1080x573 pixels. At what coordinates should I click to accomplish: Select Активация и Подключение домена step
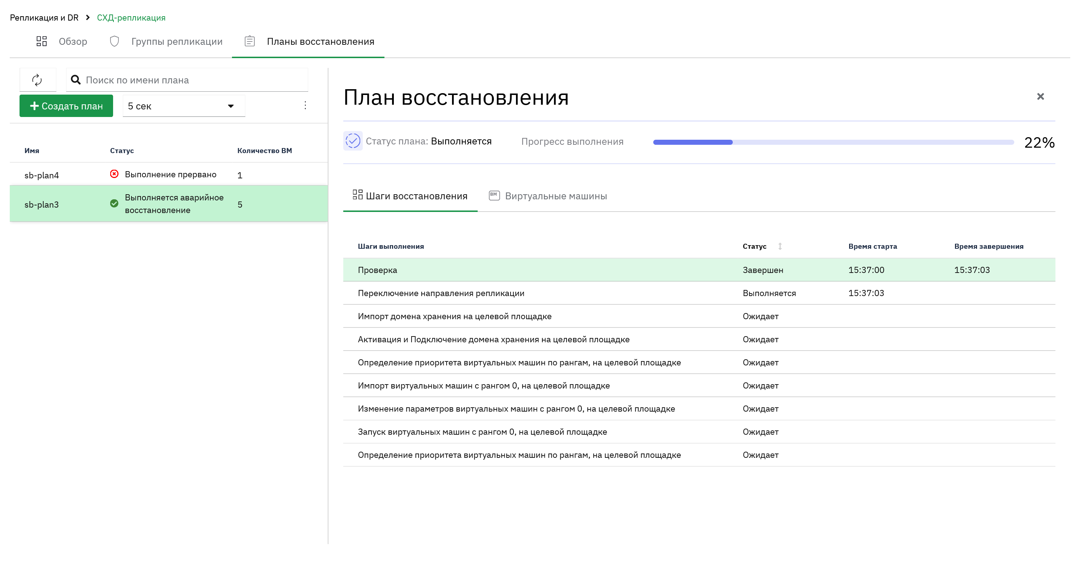pos(699,339)
